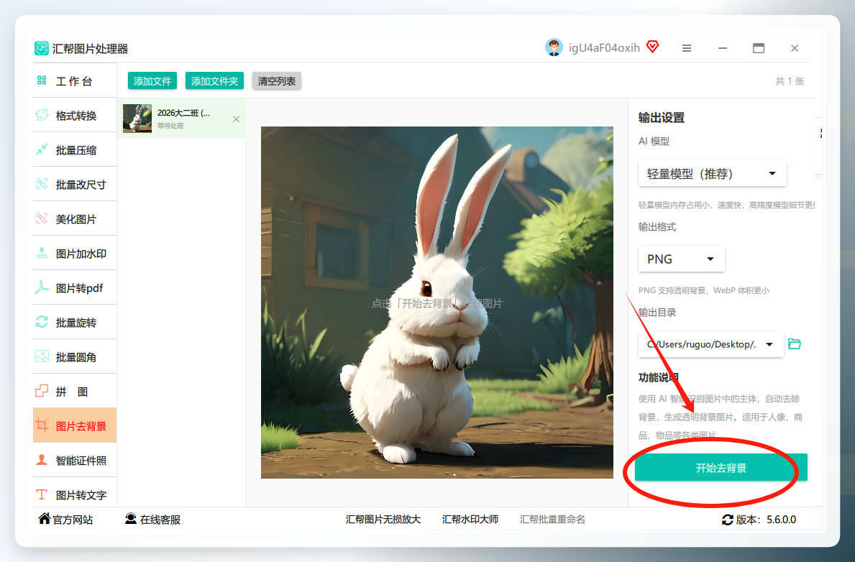
Task: Open the 美化图片 beautify icon
Action: point(42,218)
